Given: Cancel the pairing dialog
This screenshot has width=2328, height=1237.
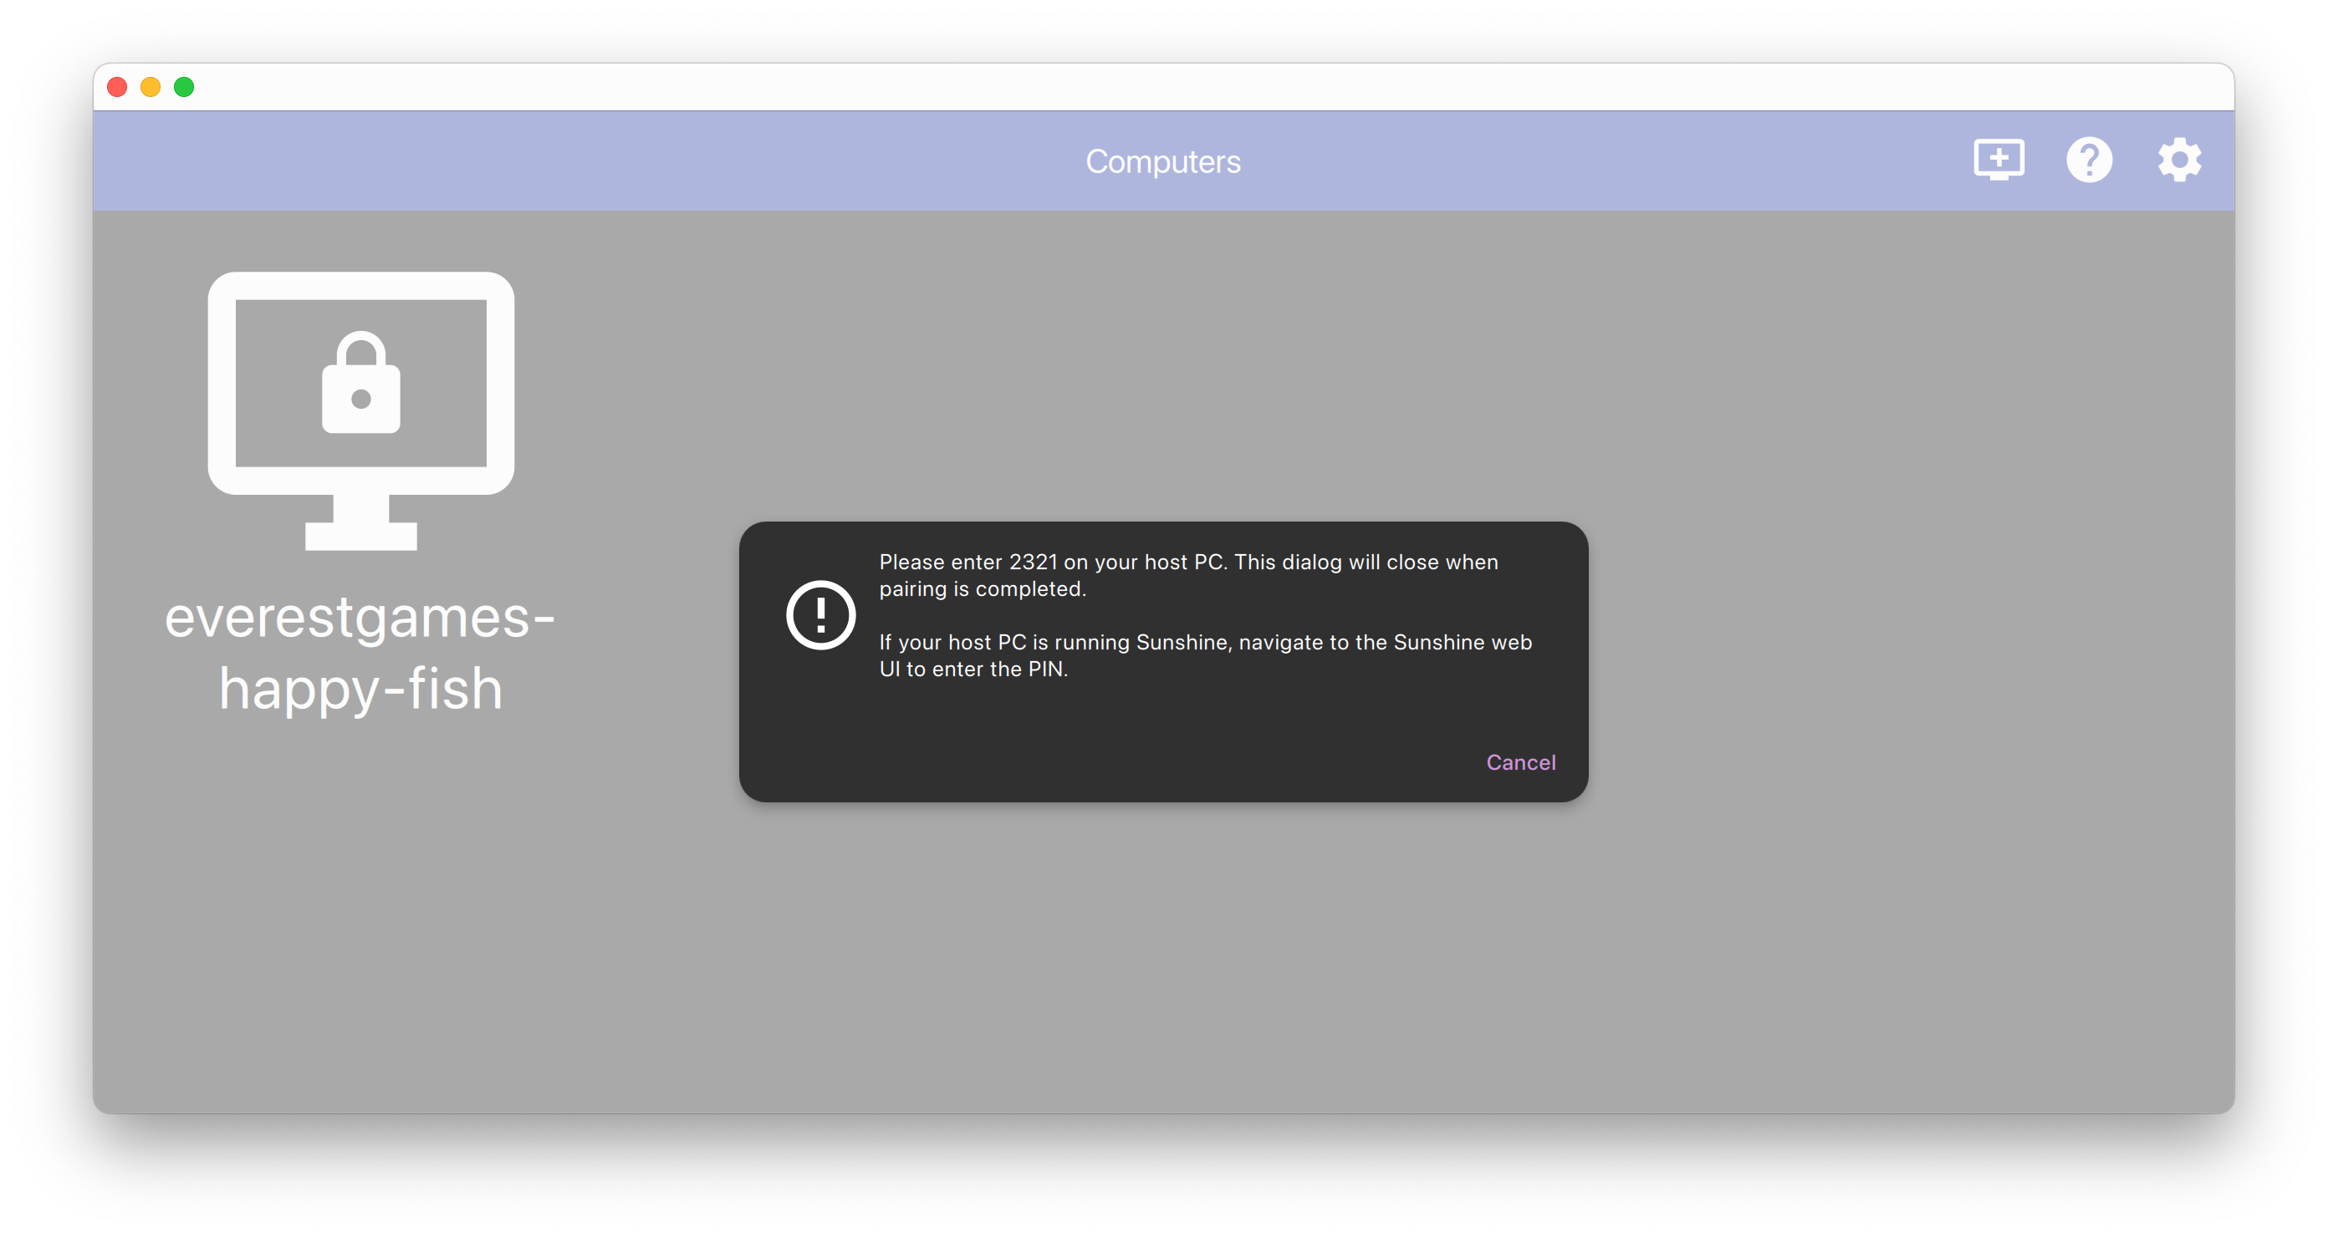Looking at the screenshot, I should pos(1520,761).
